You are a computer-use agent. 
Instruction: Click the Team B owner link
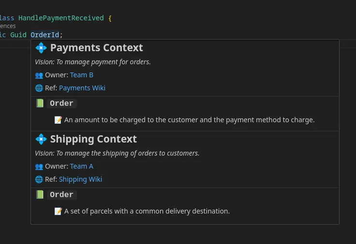[81, 75]
